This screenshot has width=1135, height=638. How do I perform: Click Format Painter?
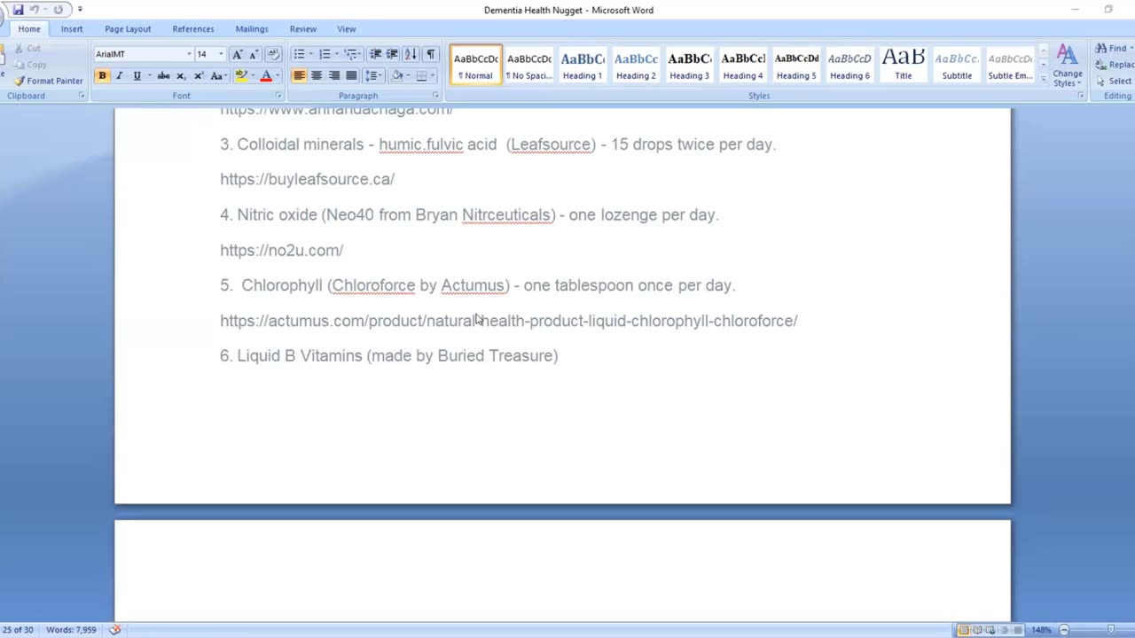coord(49,81)
